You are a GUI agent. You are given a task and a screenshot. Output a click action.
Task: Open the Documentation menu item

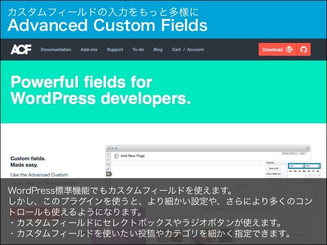point(56,50)
